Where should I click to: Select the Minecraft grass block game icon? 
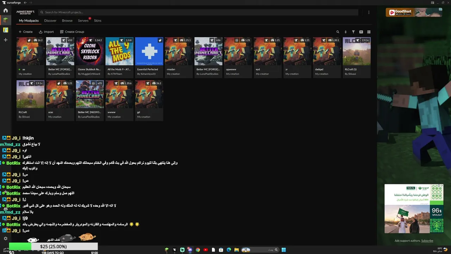6,20
